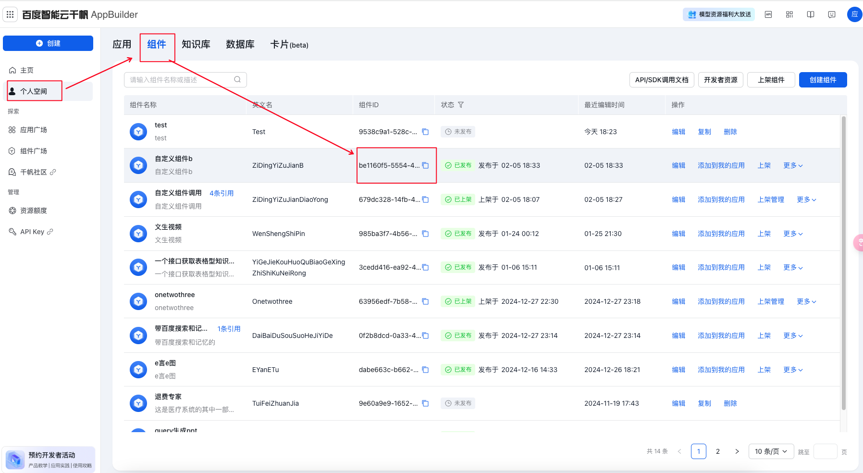
Task: Open 开发者资源 button
Action: [720, 80]
